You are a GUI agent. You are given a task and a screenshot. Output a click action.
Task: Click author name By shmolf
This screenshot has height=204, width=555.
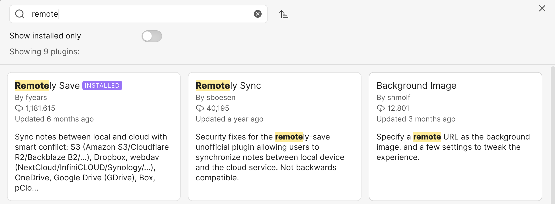[x=393, y=98]
